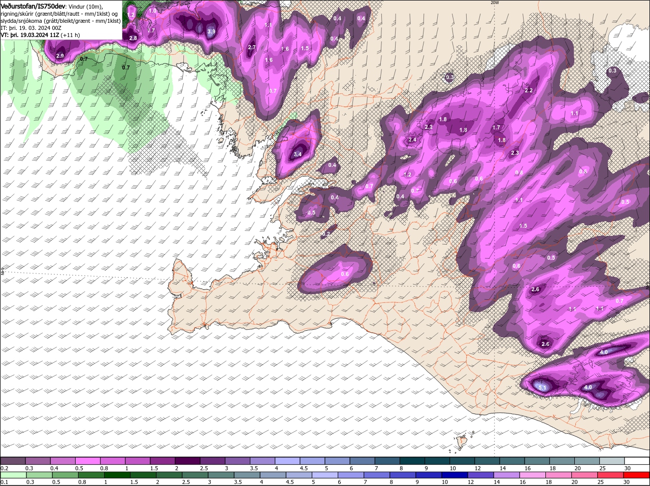Image resolution: width=650 pixels, height=486 pixels.
Task: Click the 5.1 precipitation value on the map
Action: [x=542, y=388]
